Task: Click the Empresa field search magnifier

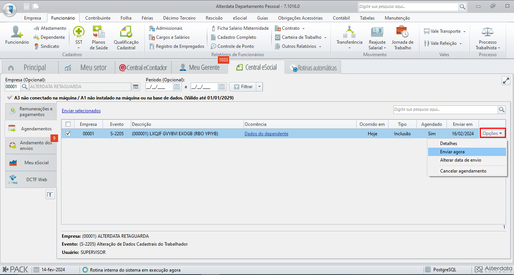Action: pos(24,87)
